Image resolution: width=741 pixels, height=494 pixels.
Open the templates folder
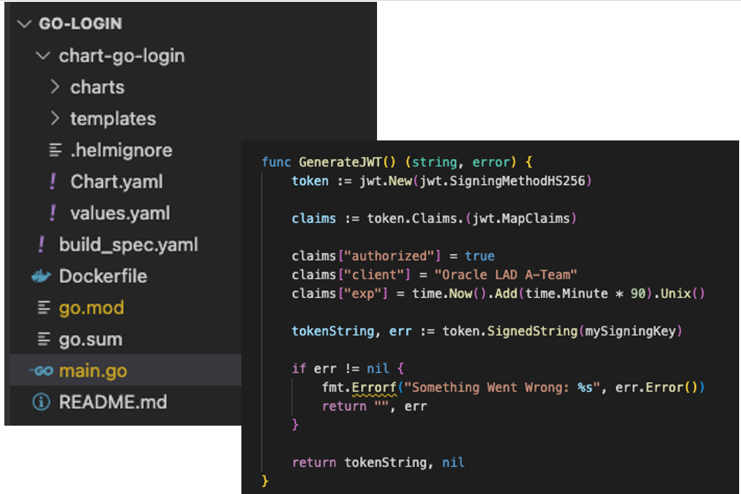click(113, 119)
